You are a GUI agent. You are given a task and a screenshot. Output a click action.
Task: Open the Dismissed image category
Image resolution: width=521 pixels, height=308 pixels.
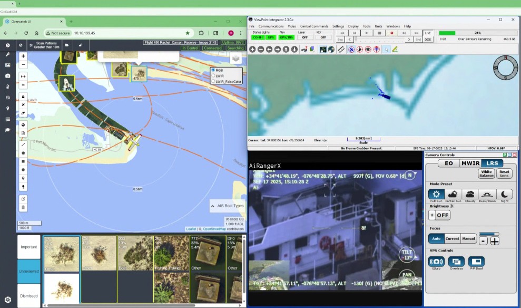[x=29, y=296]
